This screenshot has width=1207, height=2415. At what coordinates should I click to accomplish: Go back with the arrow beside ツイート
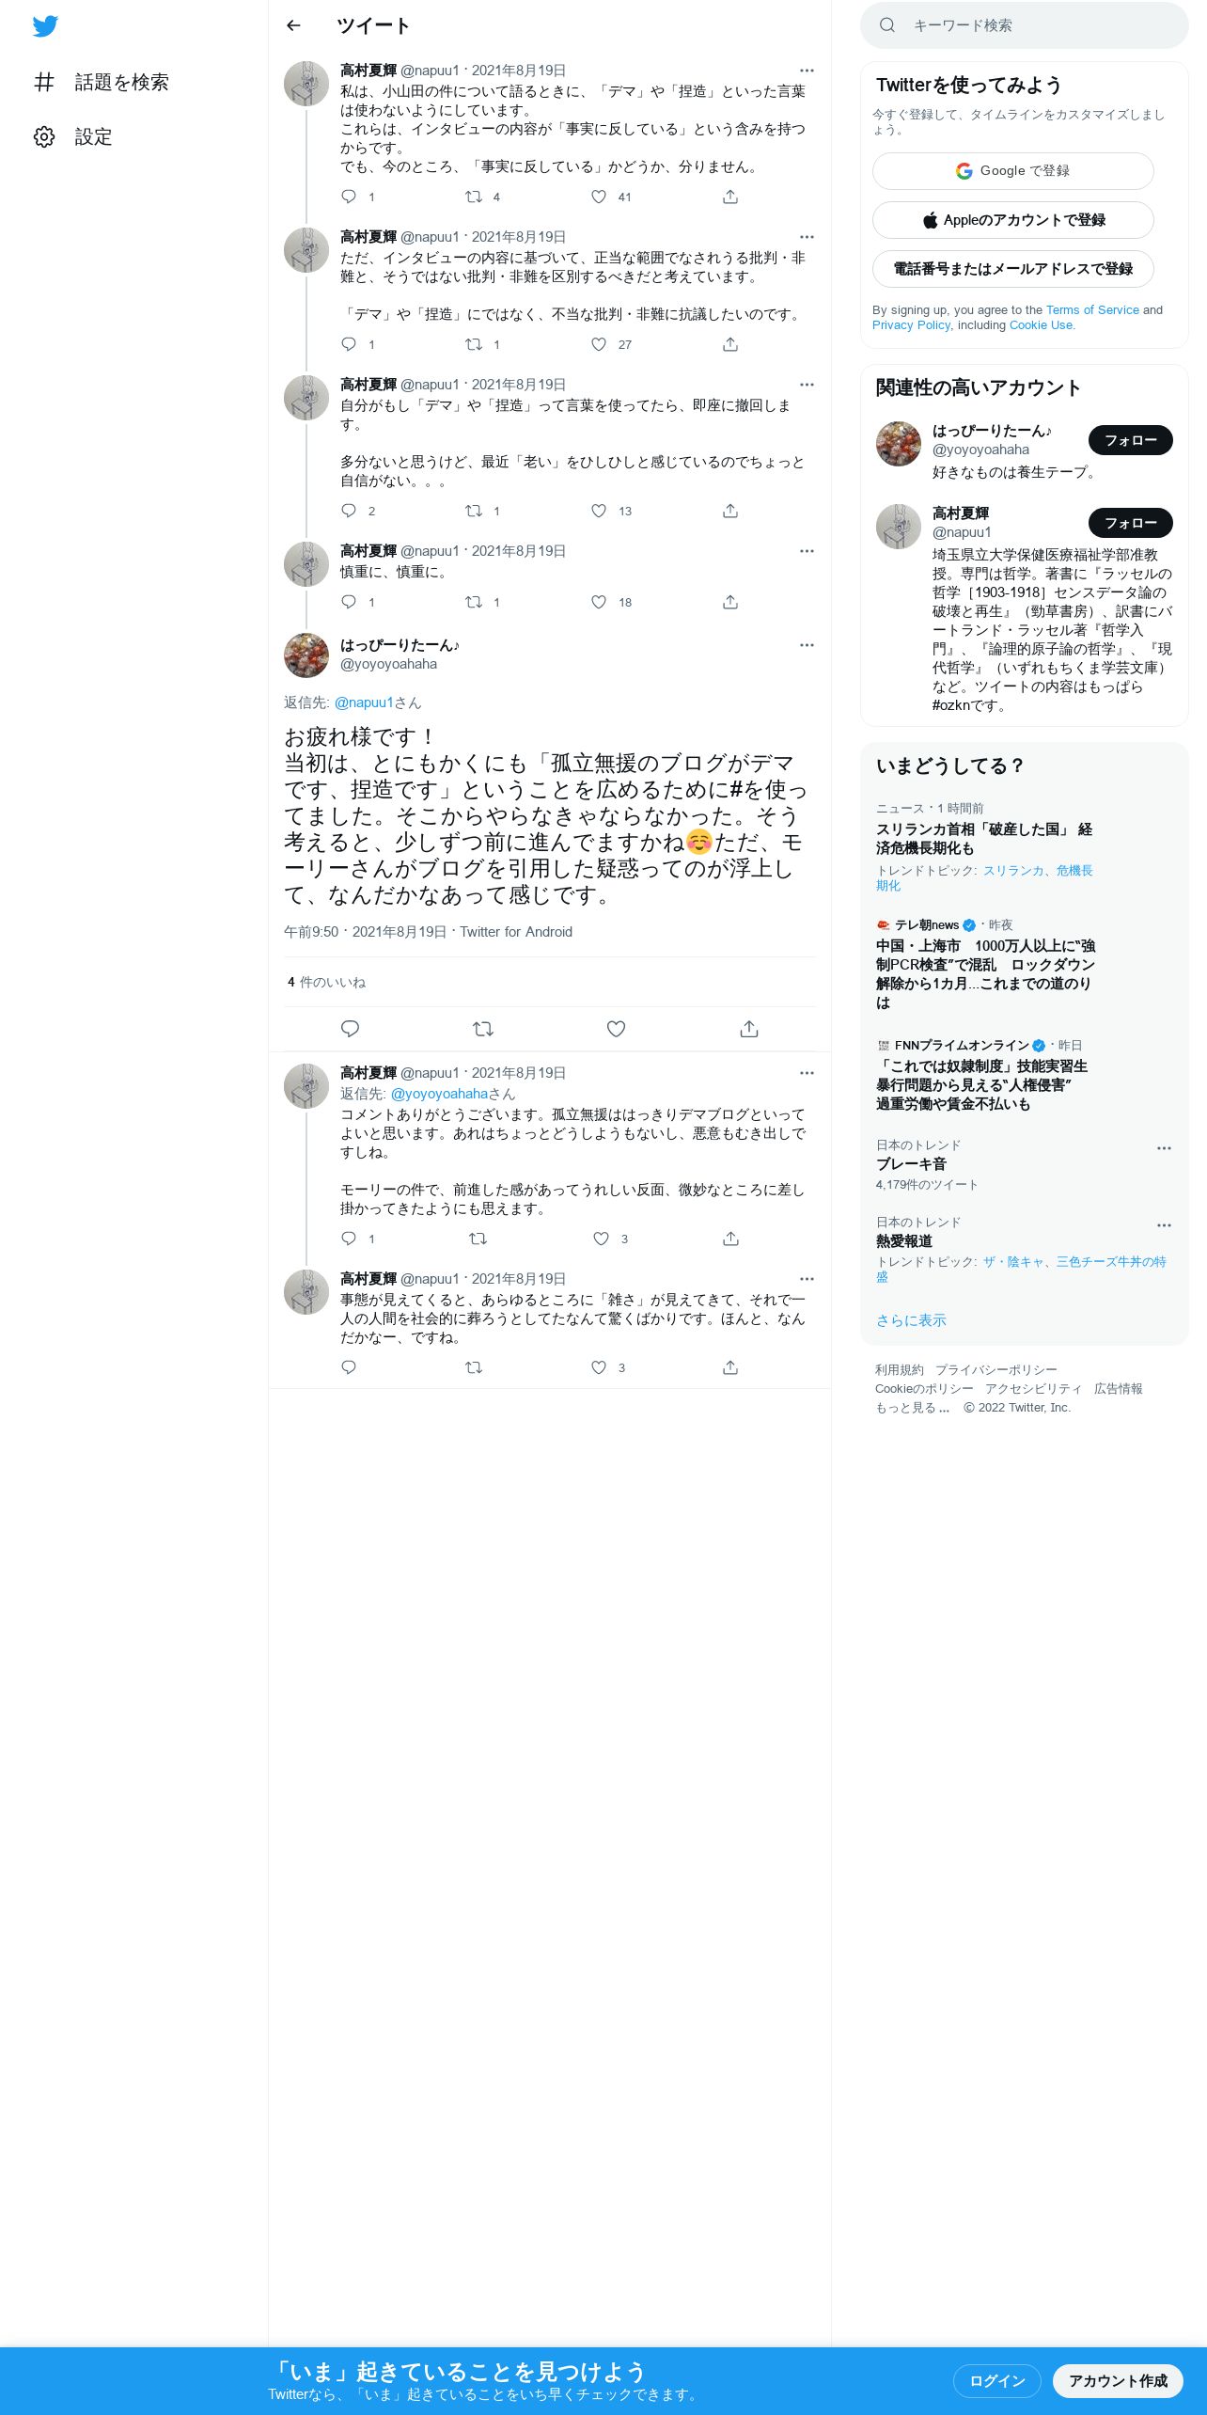point(293,25)
